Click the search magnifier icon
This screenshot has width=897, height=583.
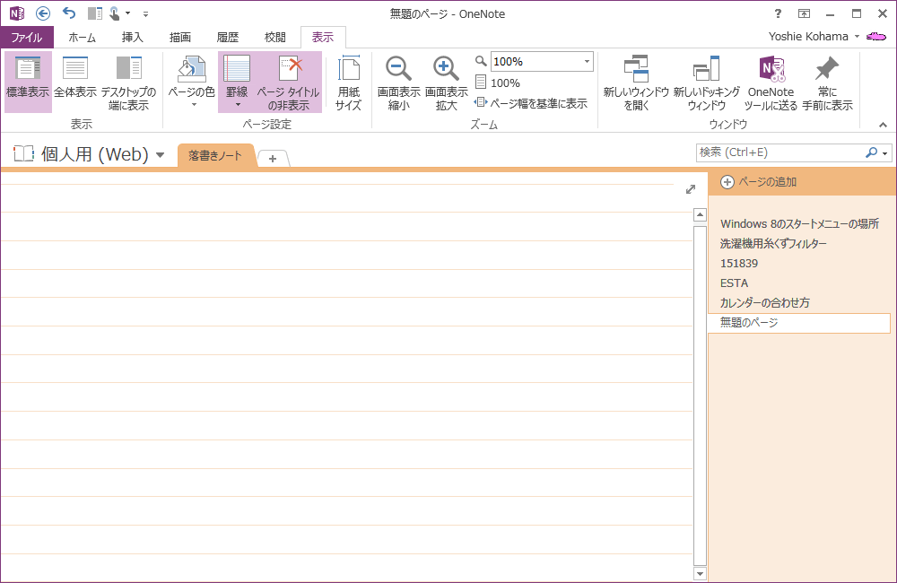(871, 152)
